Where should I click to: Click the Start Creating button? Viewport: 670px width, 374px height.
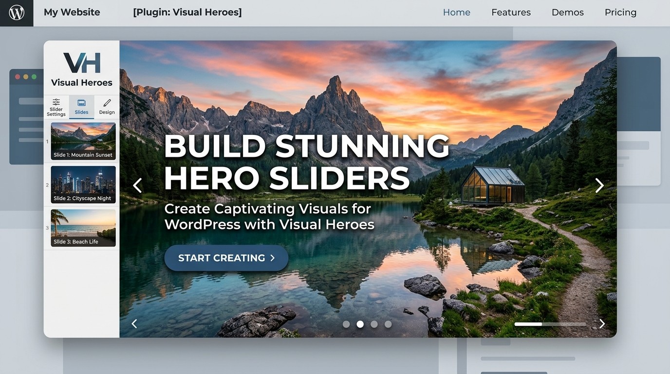pos(226,258)
